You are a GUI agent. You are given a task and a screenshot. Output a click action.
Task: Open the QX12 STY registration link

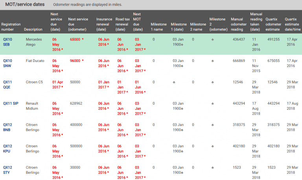pyautogui.click(x=7, y=169)
